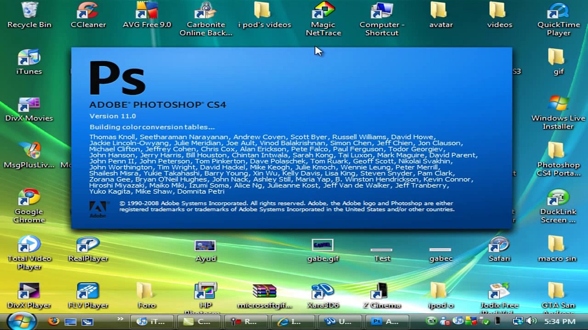Click the MsgPlusLive desktop icon

[29, 155]
